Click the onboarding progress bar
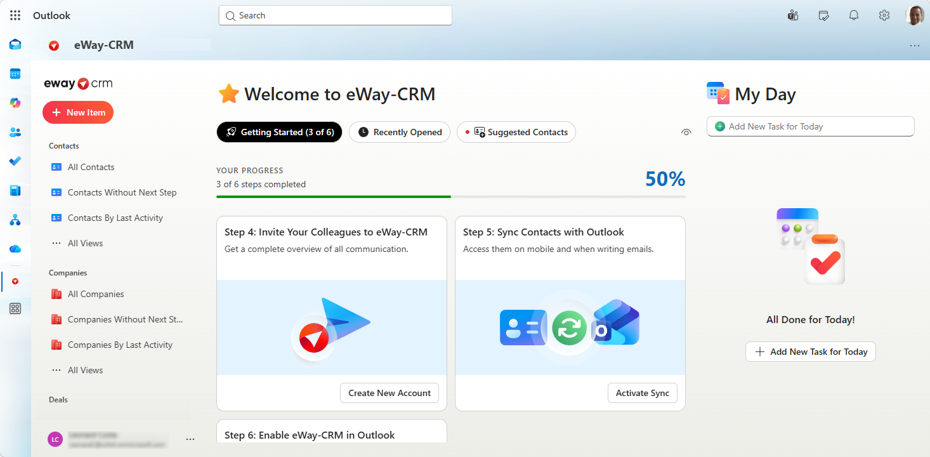This screenshot has height=457, width=930. coord(451,197)
